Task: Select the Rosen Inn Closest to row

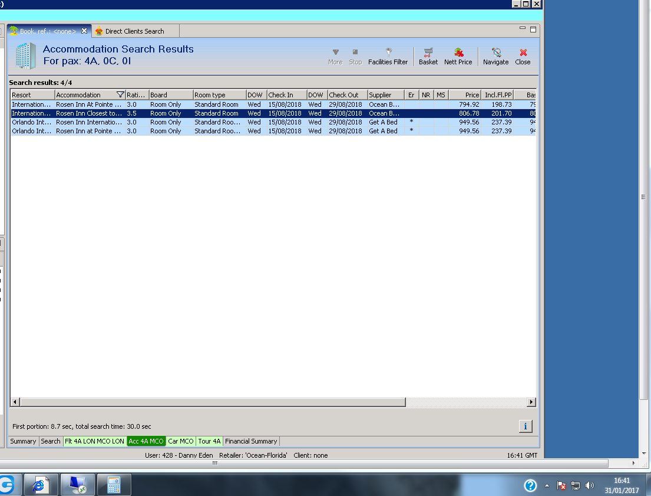Action: (273, 113)
